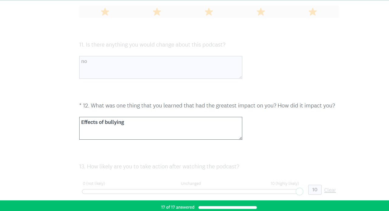Click the '0 (not likely)' slider label

[x=94, y=183]
